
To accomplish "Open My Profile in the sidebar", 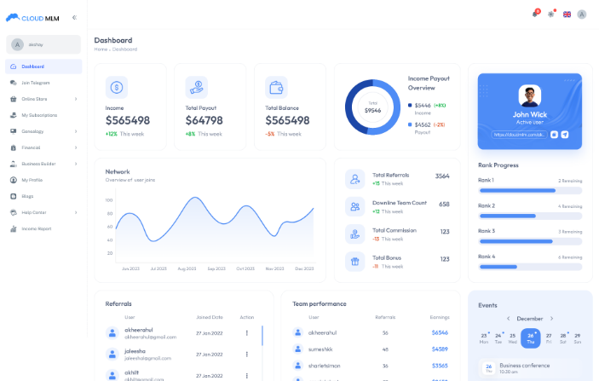I will pos(43,180).
